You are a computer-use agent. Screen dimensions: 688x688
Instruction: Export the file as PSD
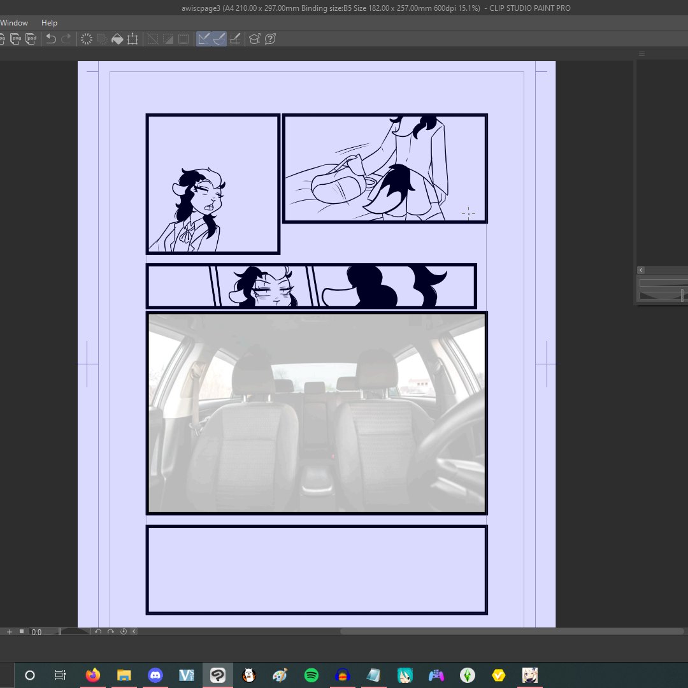click(x=30, y=39)
